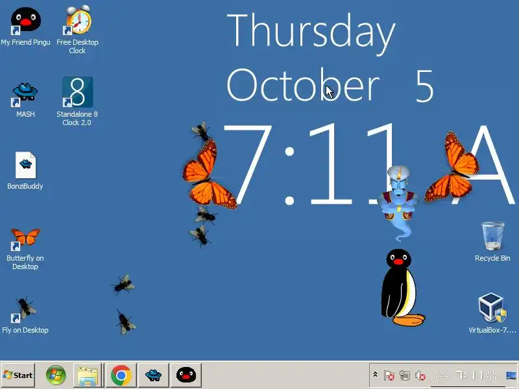Click the blue genie desktop character
The height and width of the screenshot is (389, 519).
(398, 202)
